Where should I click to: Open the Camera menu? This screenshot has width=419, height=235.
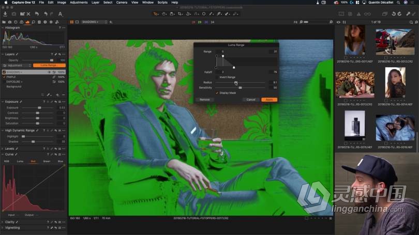pyautogui.click(x=122, y=3)
